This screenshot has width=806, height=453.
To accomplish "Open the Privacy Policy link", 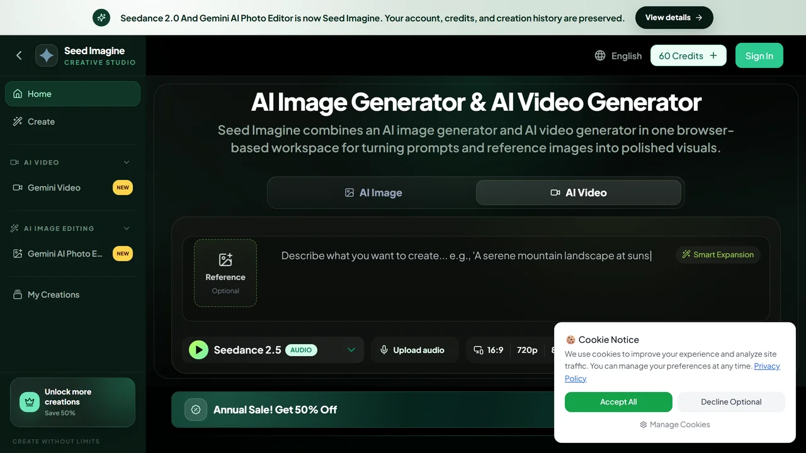I will point(767,366).
